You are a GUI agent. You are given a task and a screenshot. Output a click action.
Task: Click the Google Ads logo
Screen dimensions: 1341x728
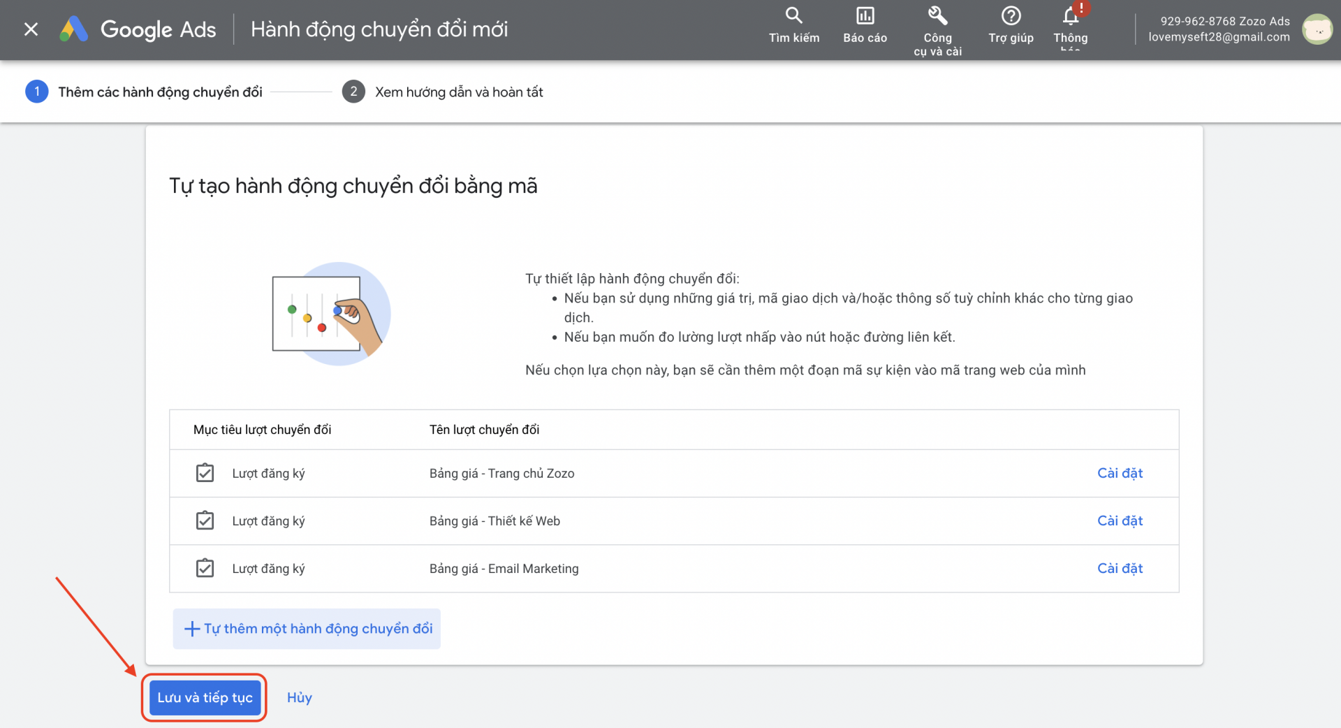click(x=138, y=29)
